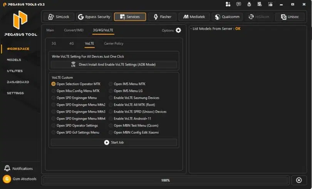Click the 100% progress bar
The width and height of the screenshot is (312, 189).
[x=166, y=180]
